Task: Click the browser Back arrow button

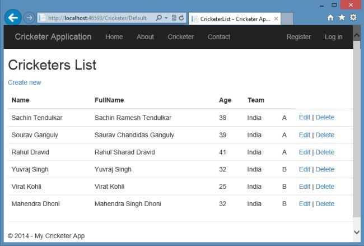Action: point(13,18)
